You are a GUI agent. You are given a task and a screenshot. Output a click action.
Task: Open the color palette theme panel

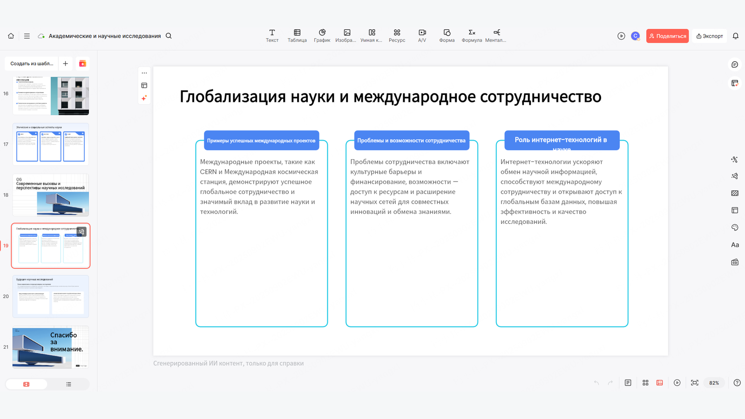pyautogui.click(x=735, y=228)
